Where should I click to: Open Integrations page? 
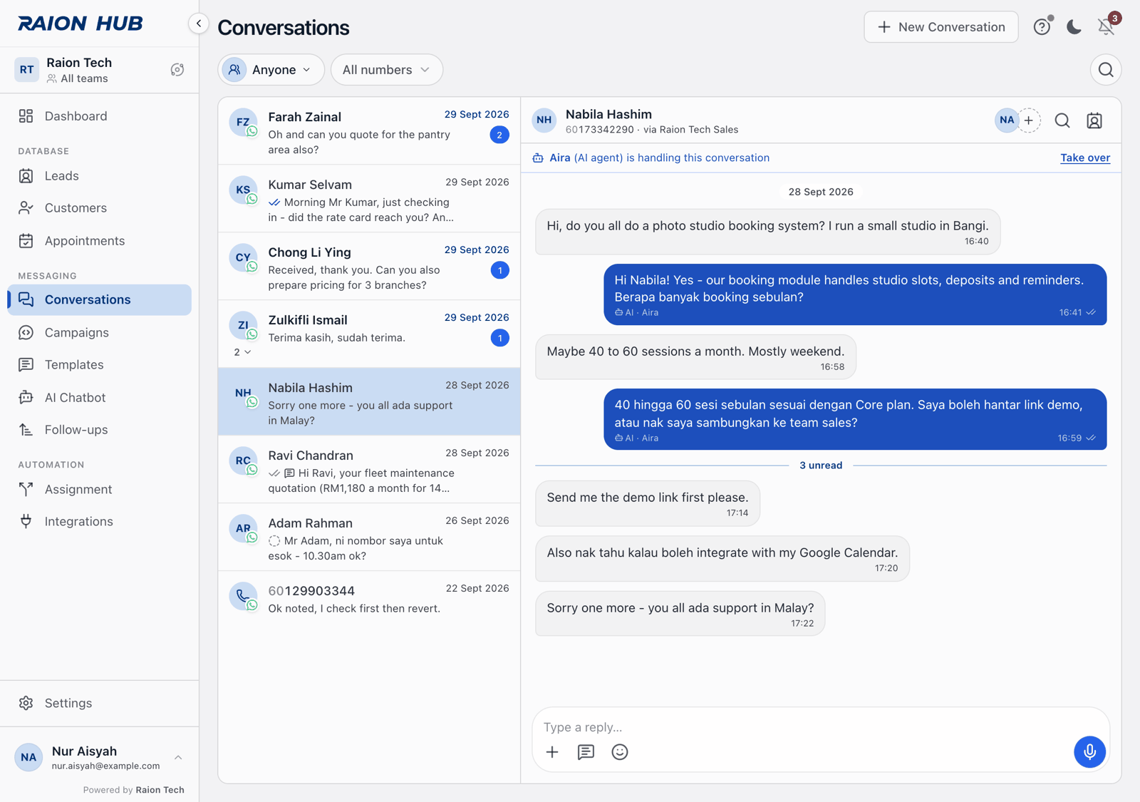click(x=100, y=522)
